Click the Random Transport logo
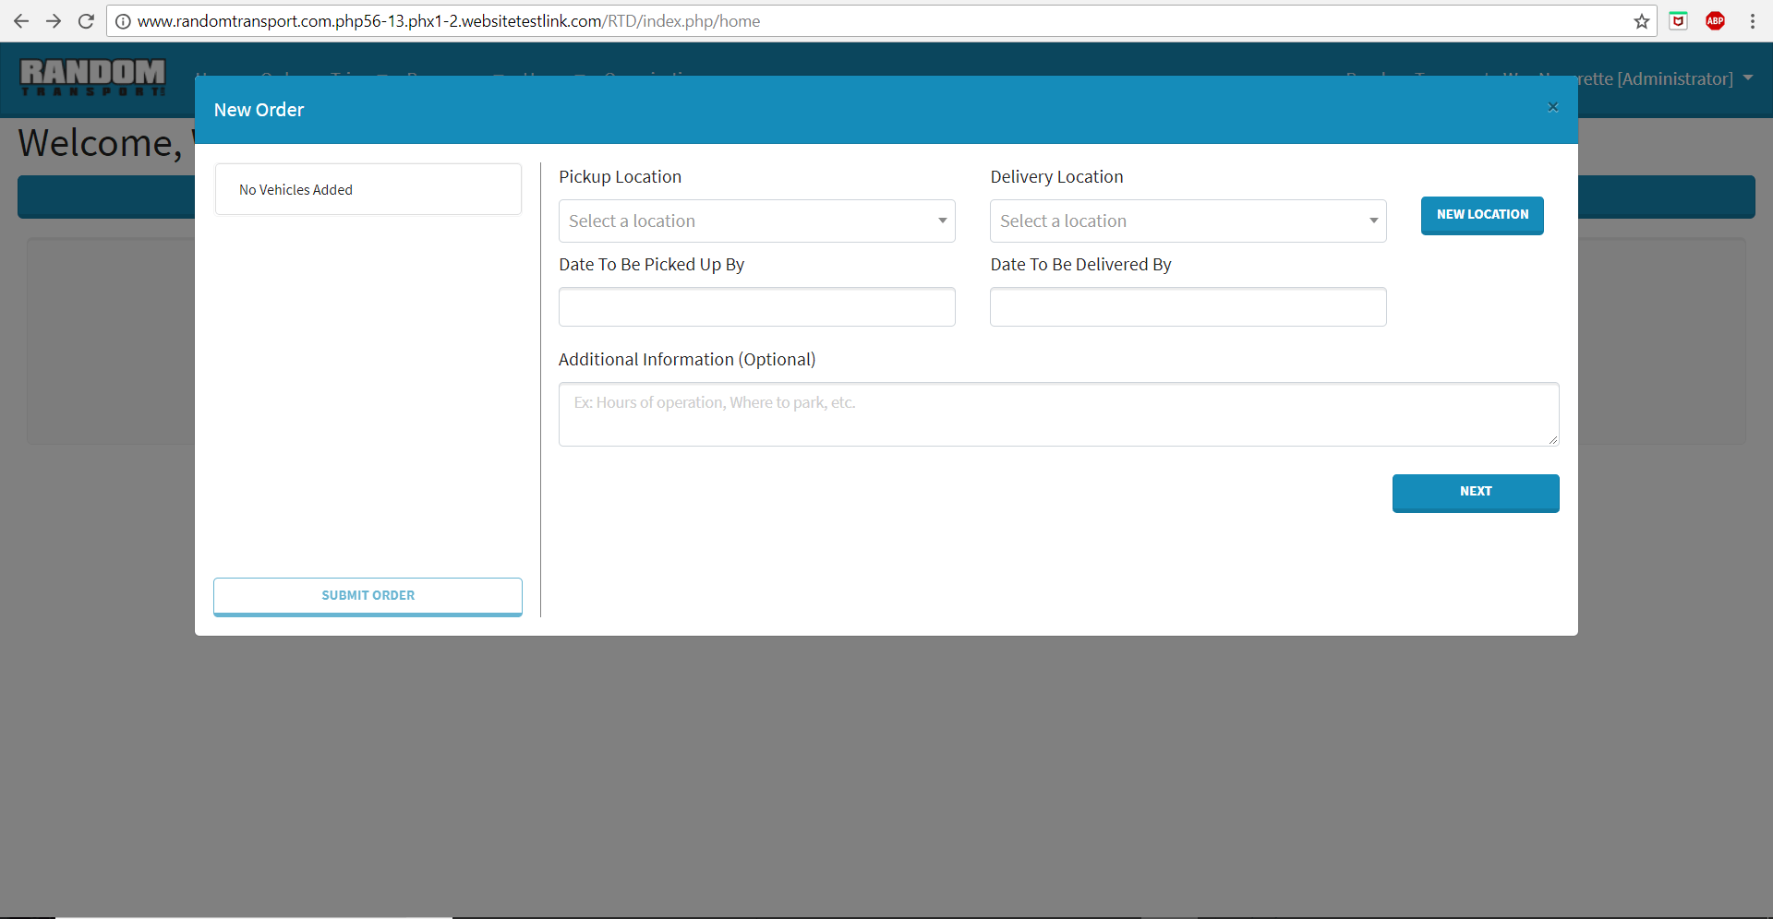The width and height of the screenshot is (1773, 919). [92, 78]
